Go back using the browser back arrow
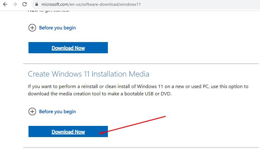The image size is (260, 151). tap(5, 4)
